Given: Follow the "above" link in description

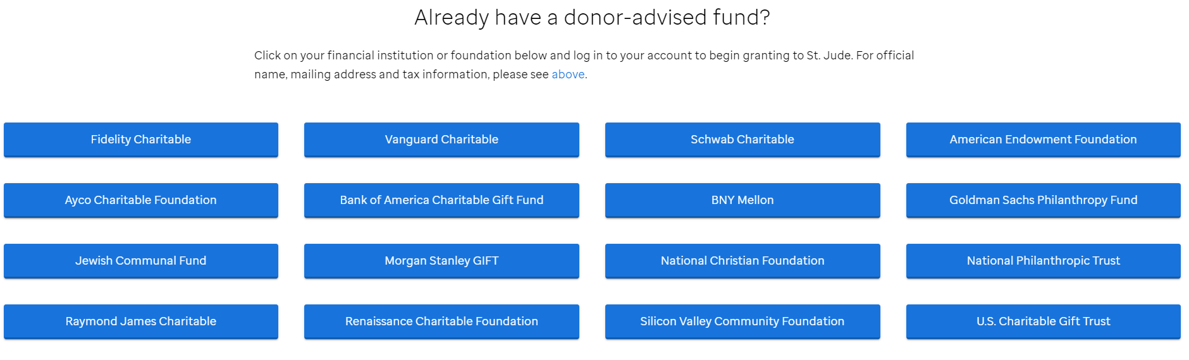Looking at the screenshot, I should [x=568, y=75].
